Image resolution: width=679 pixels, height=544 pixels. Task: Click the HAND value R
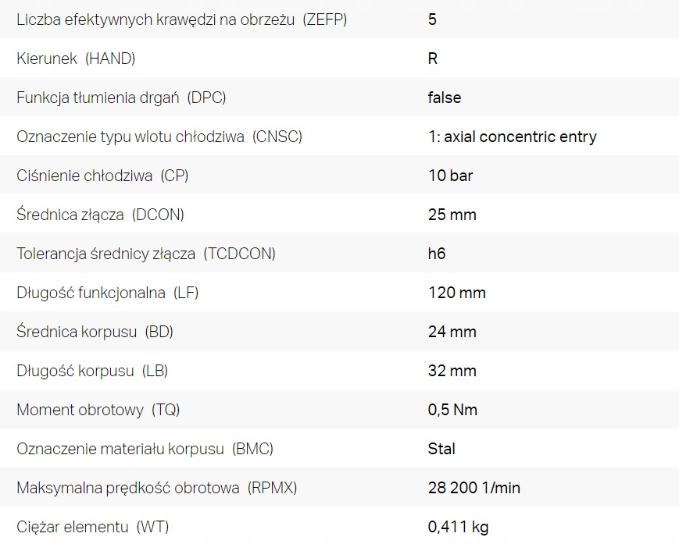(x=433, y=59)
